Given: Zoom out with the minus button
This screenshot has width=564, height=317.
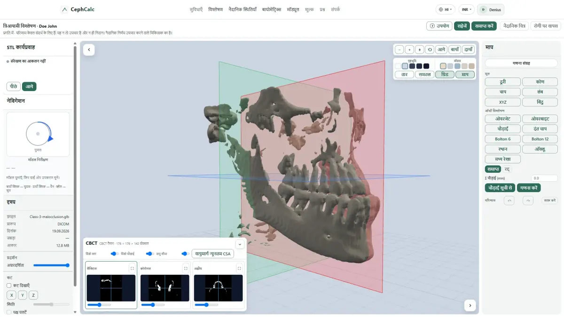Looking at the screenshot, I should click(x=399, y=49).
